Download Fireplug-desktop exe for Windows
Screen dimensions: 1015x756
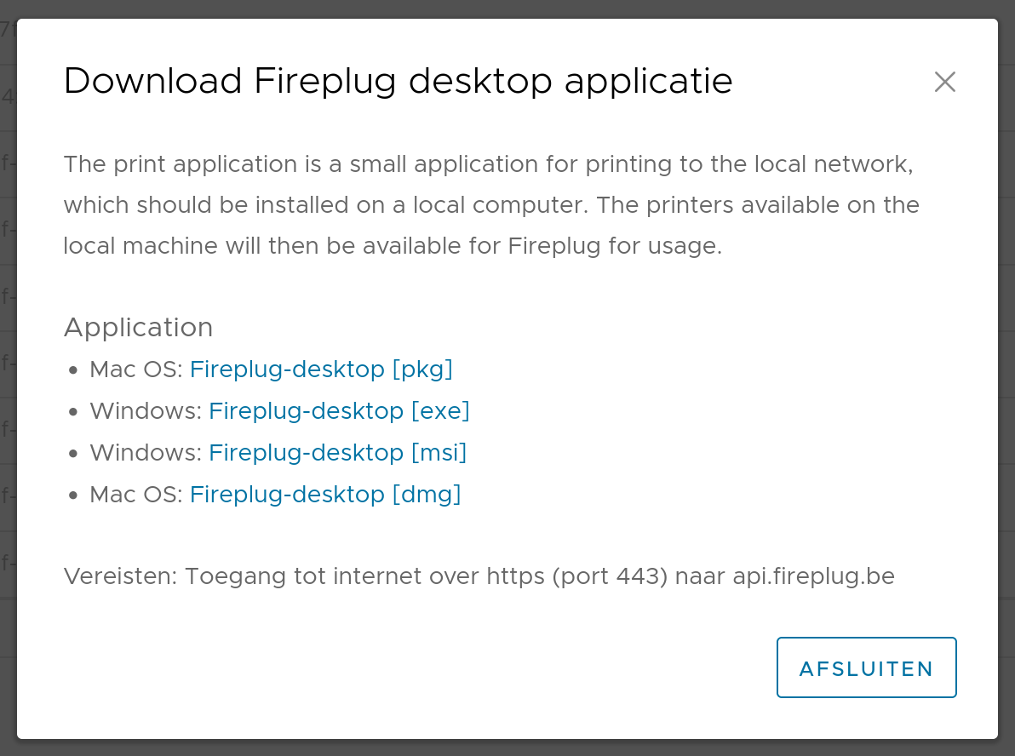[339, 410]
